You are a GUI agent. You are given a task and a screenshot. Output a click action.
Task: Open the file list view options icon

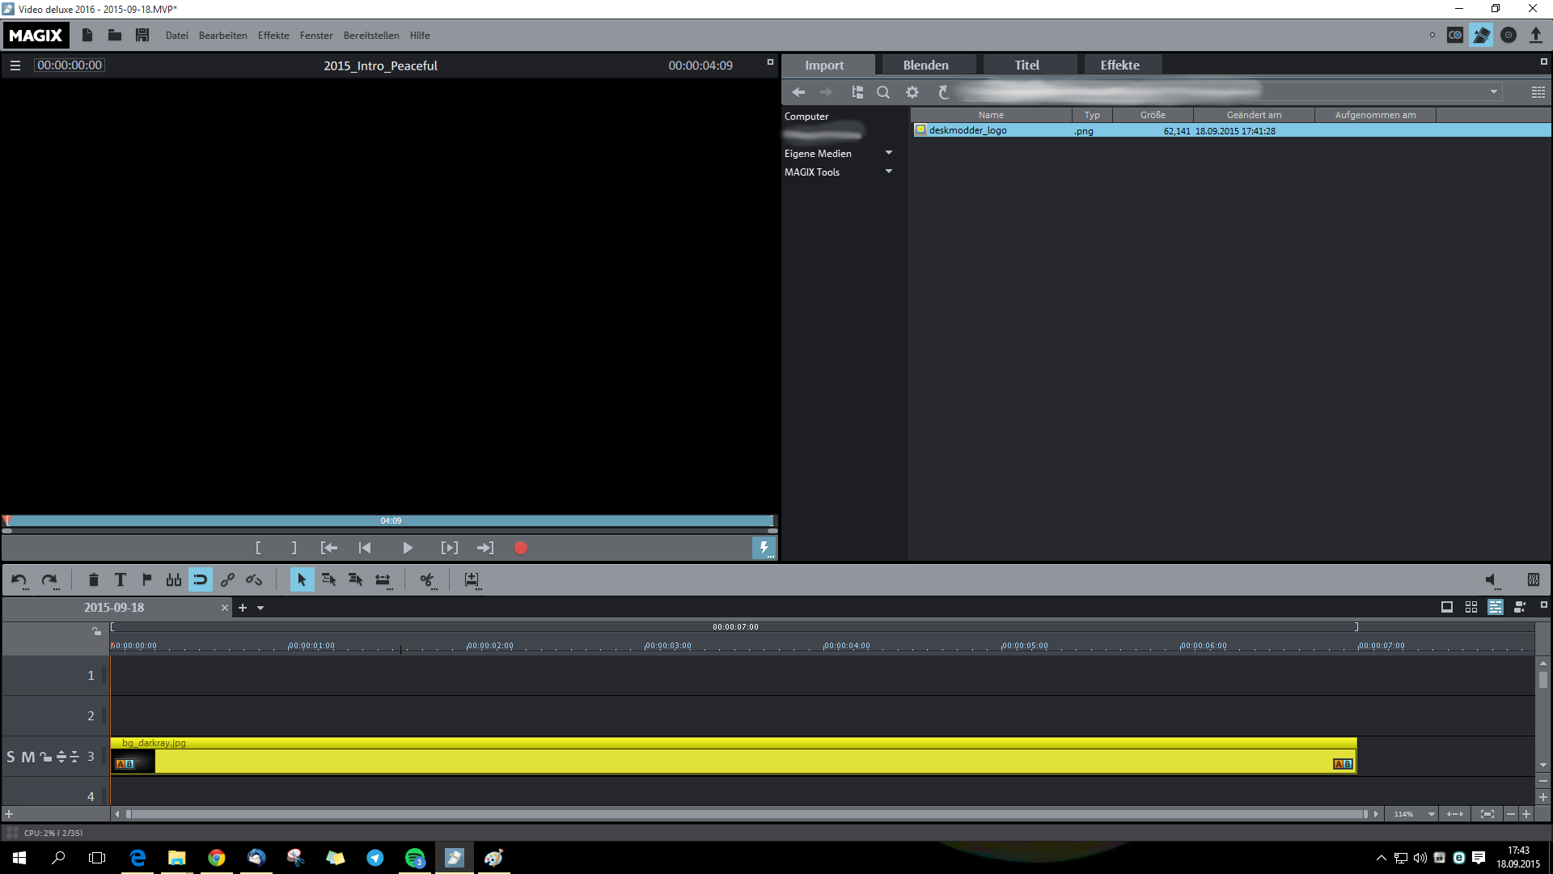(1538, 92)
